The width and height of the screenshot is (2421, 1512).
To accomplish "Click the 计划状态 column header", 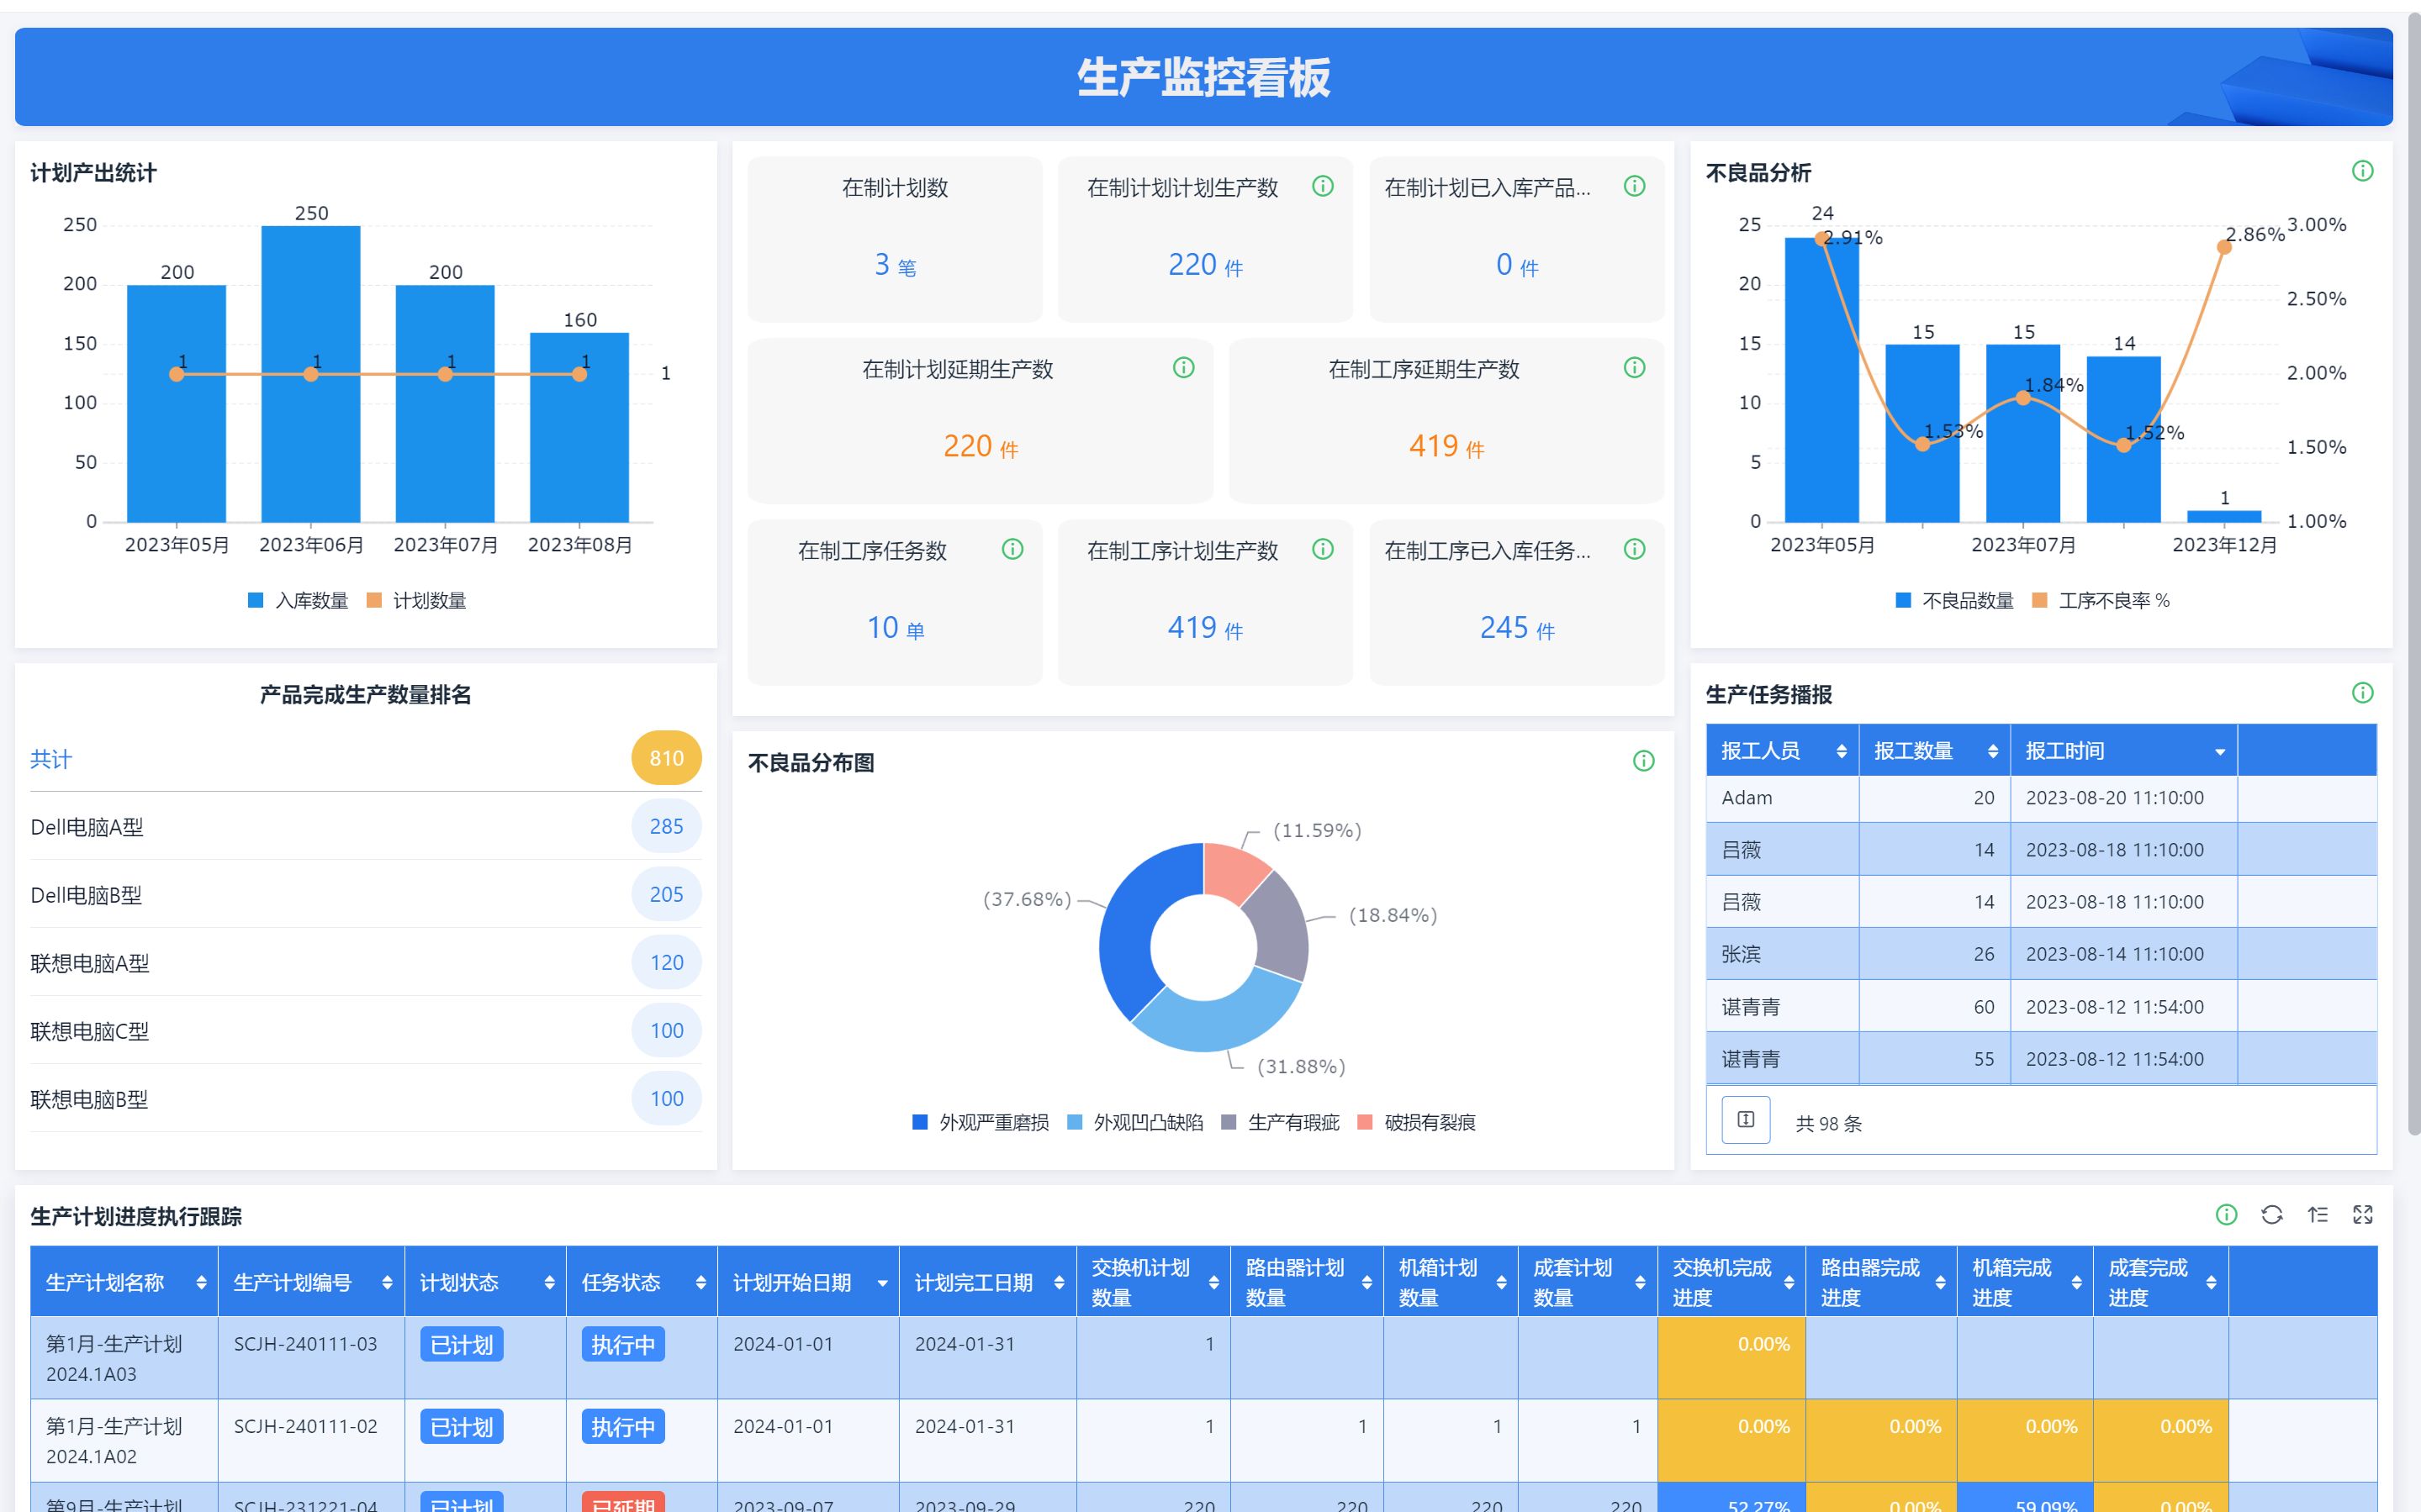I will click(459, 1283).
